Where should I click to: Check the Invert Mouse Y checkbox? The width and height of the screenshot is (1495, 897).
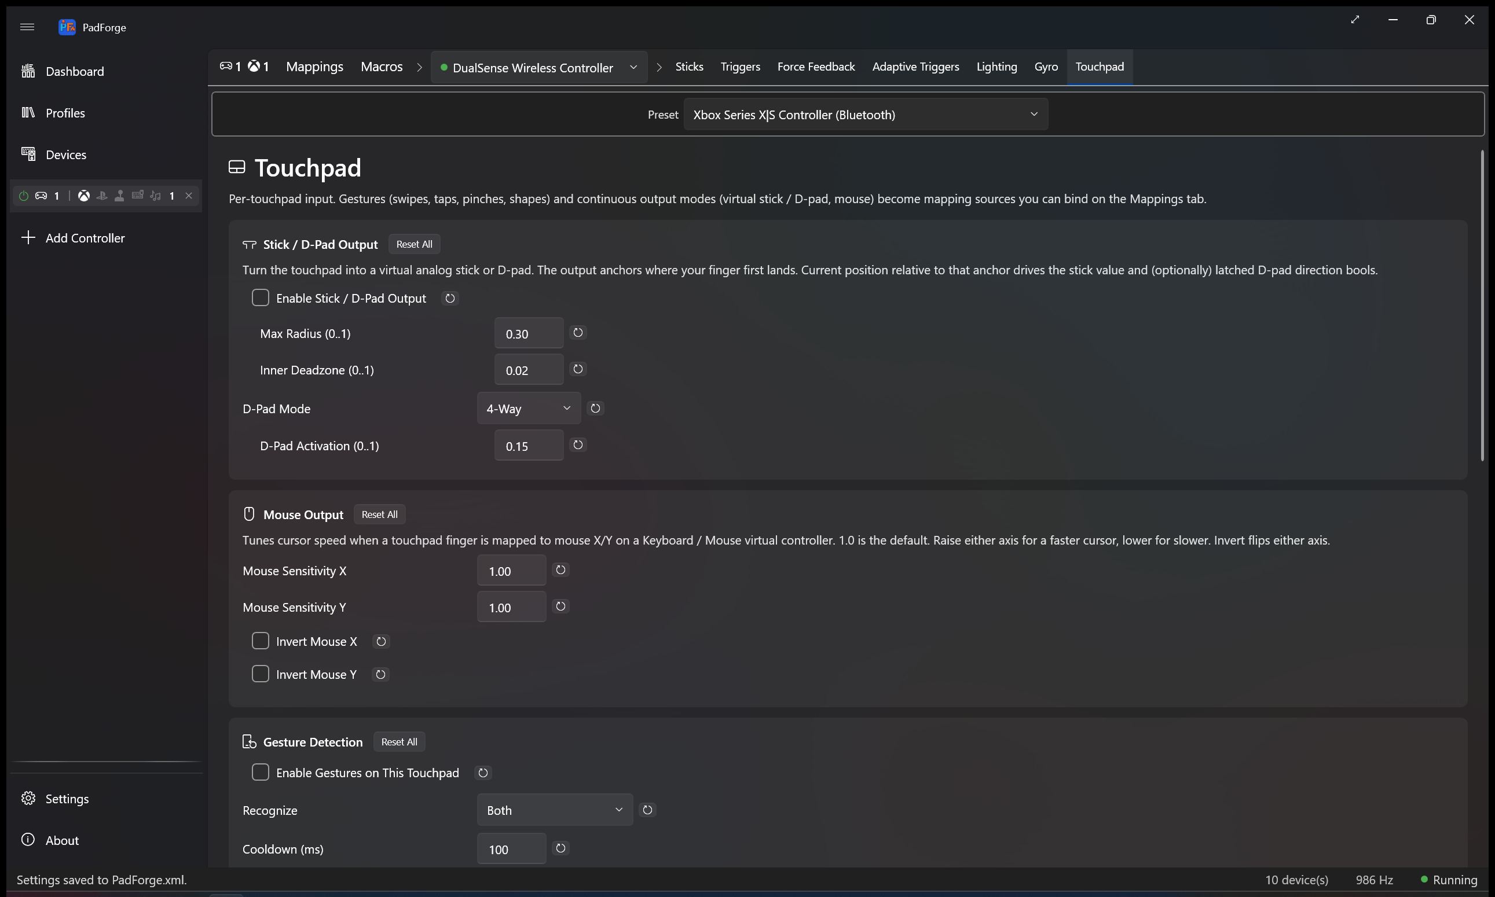coord(260,674)
